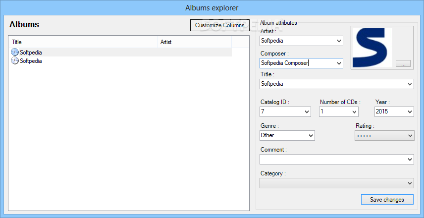This screenshot has height=218, width=424.
Task: Open the Year dropdown arrow
Action: click(x=410, y=111)
